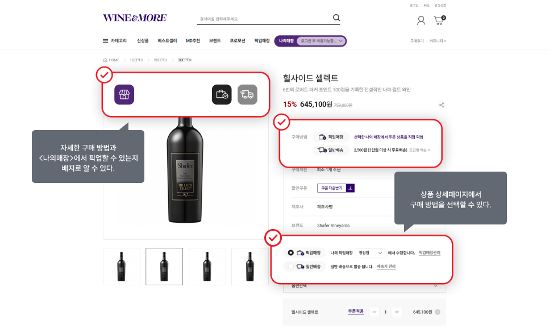The image size is (549, 333).
Task: Click the black pickup bag badge icon
Action: tap(222, 94)
